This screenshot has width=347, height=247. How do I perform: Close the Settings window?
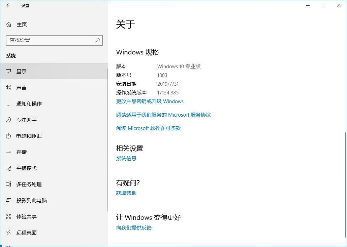pos(339,5)
